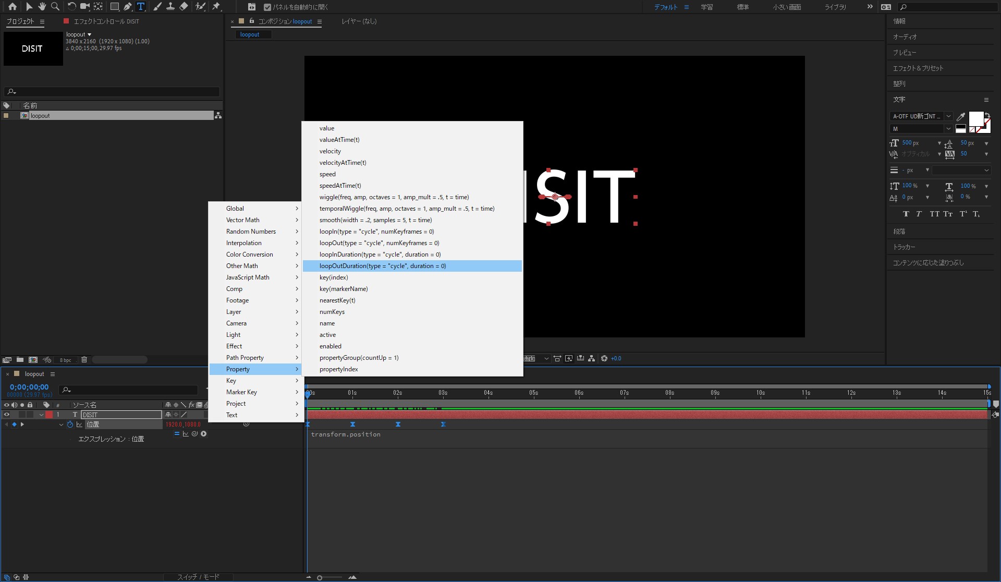Image resolution: width=1001 pixels, height=582 pixels.
Task: Expand workspace overflow double-arrow
Action: click(870, 7)
